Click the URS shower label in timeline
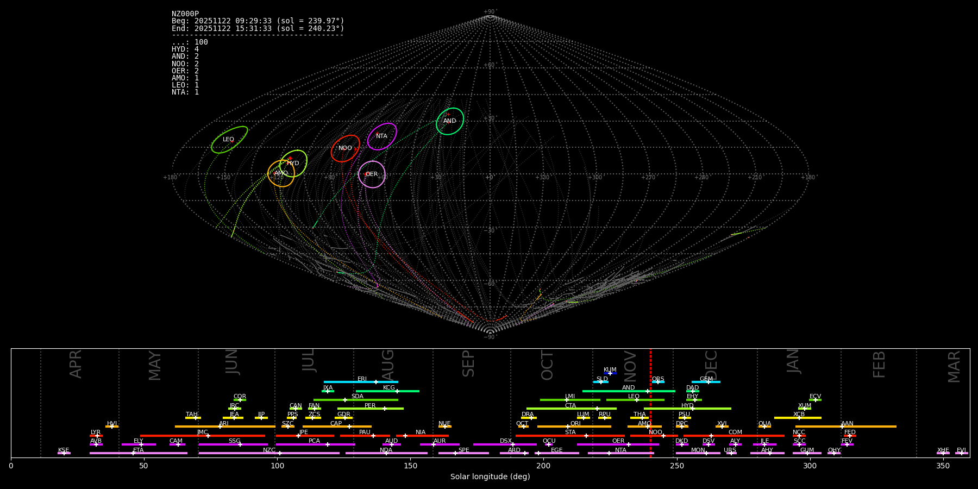 [730, 450]
